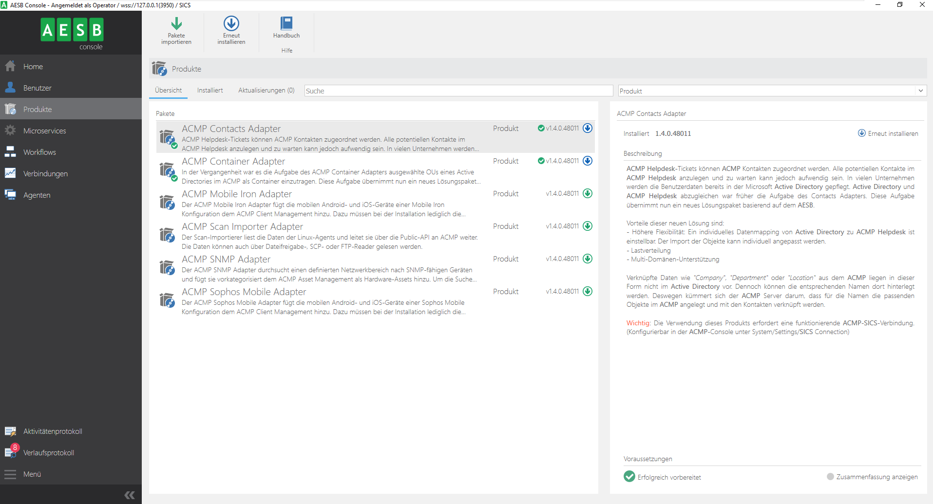
Task: Switch to the Übersicht tab
Action: (168, 91)
